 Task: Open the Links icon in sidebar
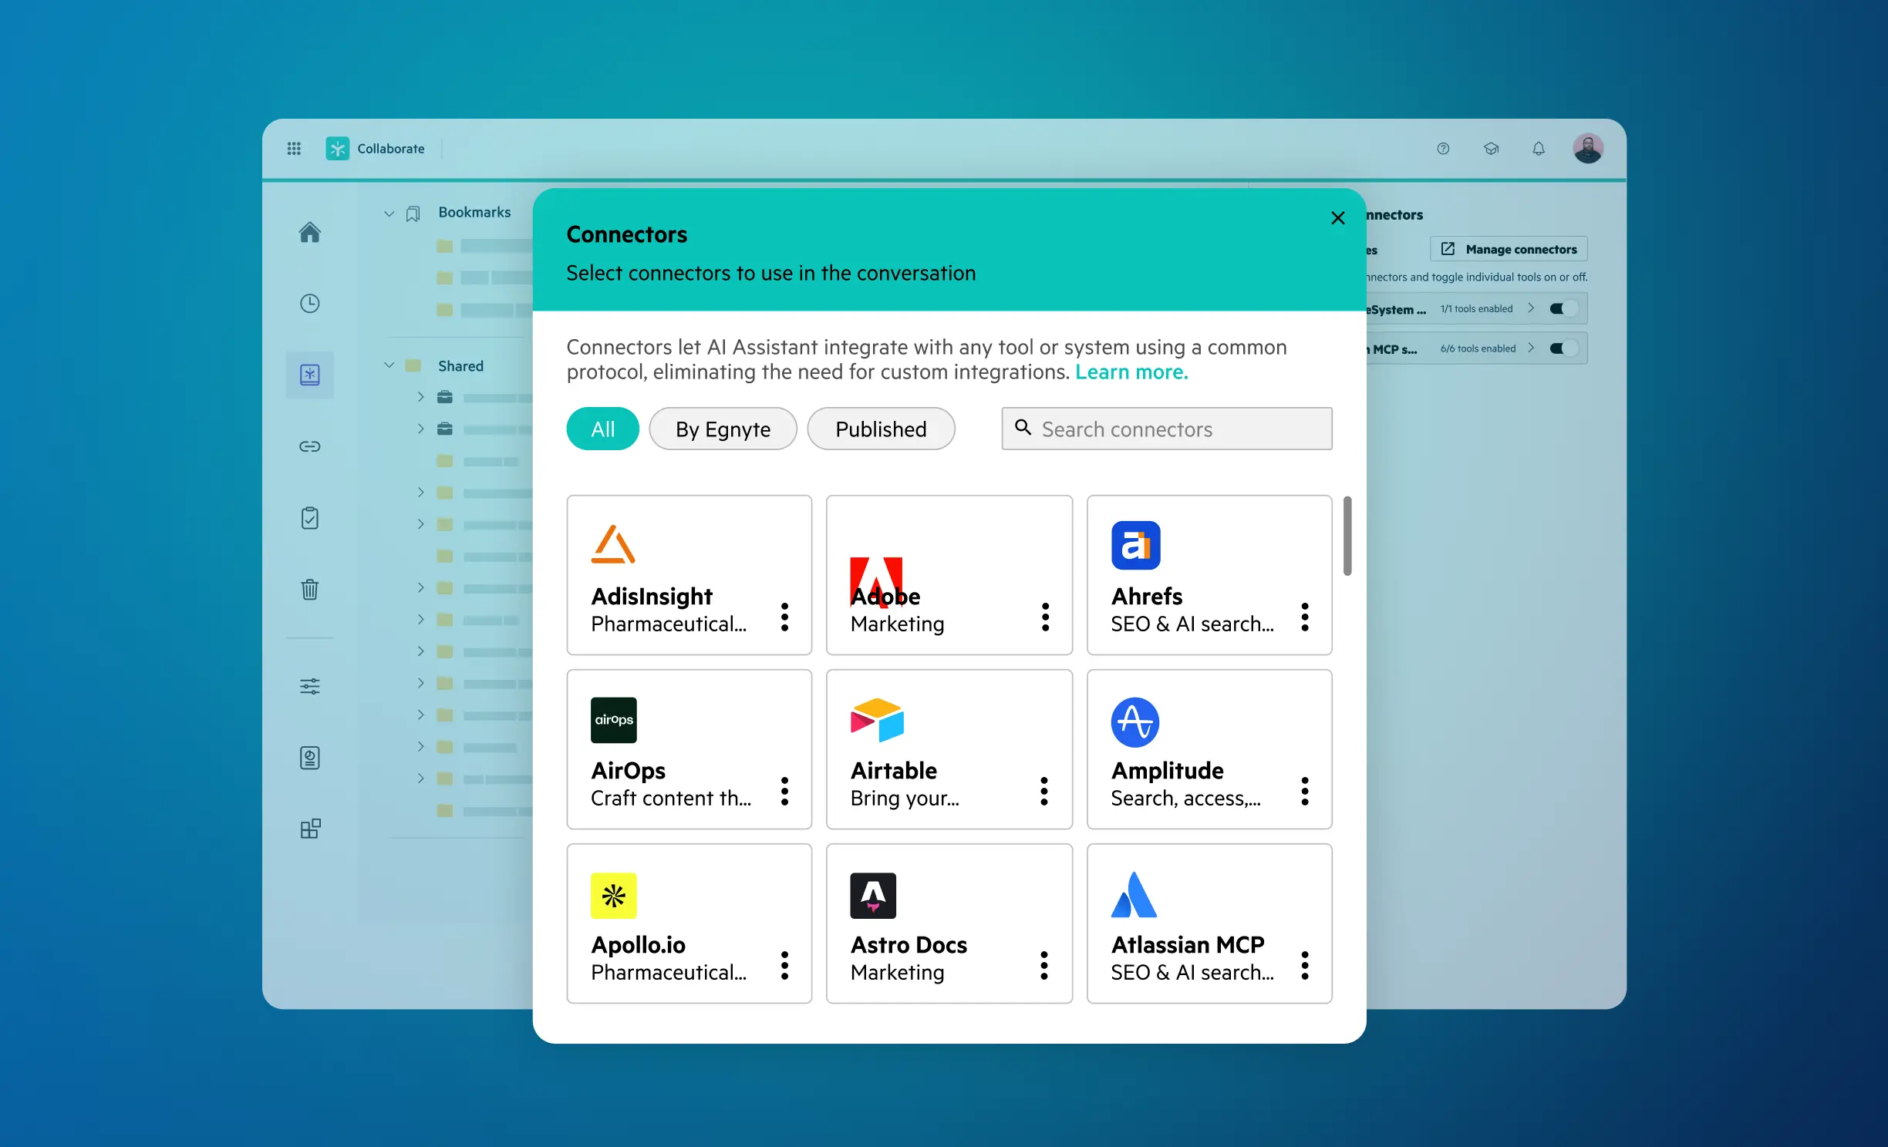pyautogui.click(x=310, y=446)
